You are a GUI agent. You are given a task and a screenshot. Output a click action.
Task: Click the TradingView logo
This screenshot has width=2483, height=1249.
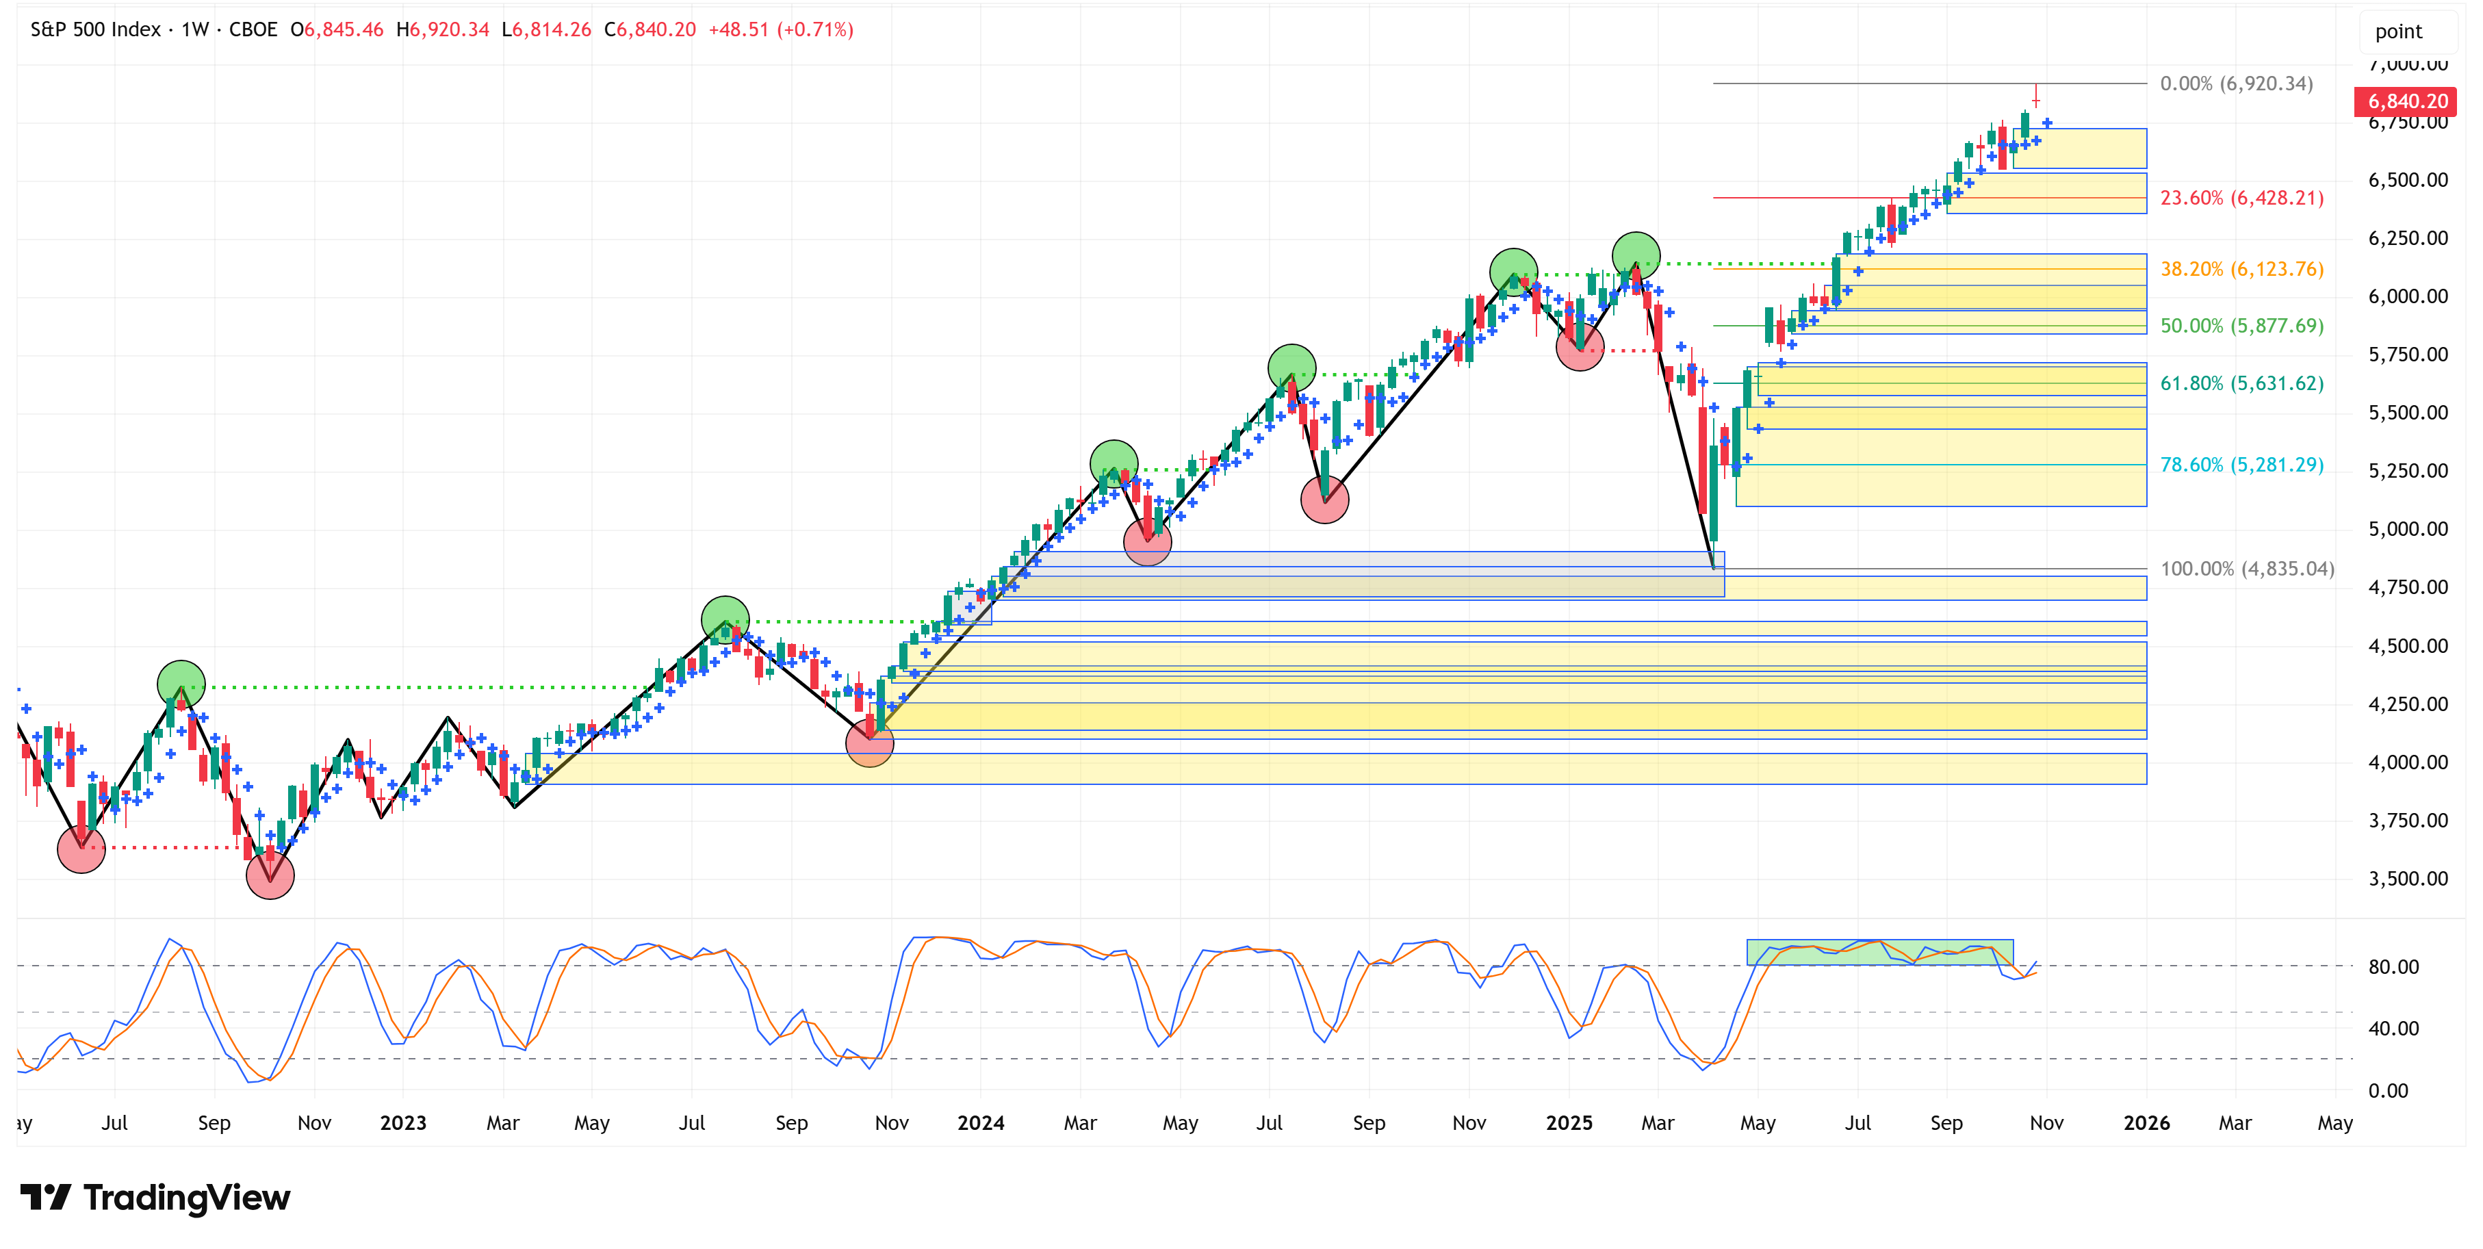point(154,1197)
